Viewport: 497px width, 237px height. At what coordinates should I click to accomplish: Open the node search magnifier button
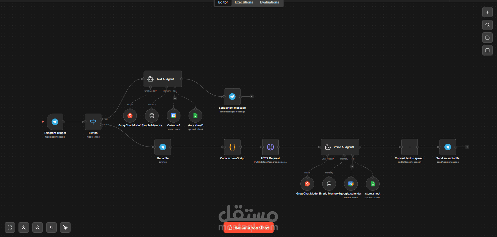pos(487,25)
